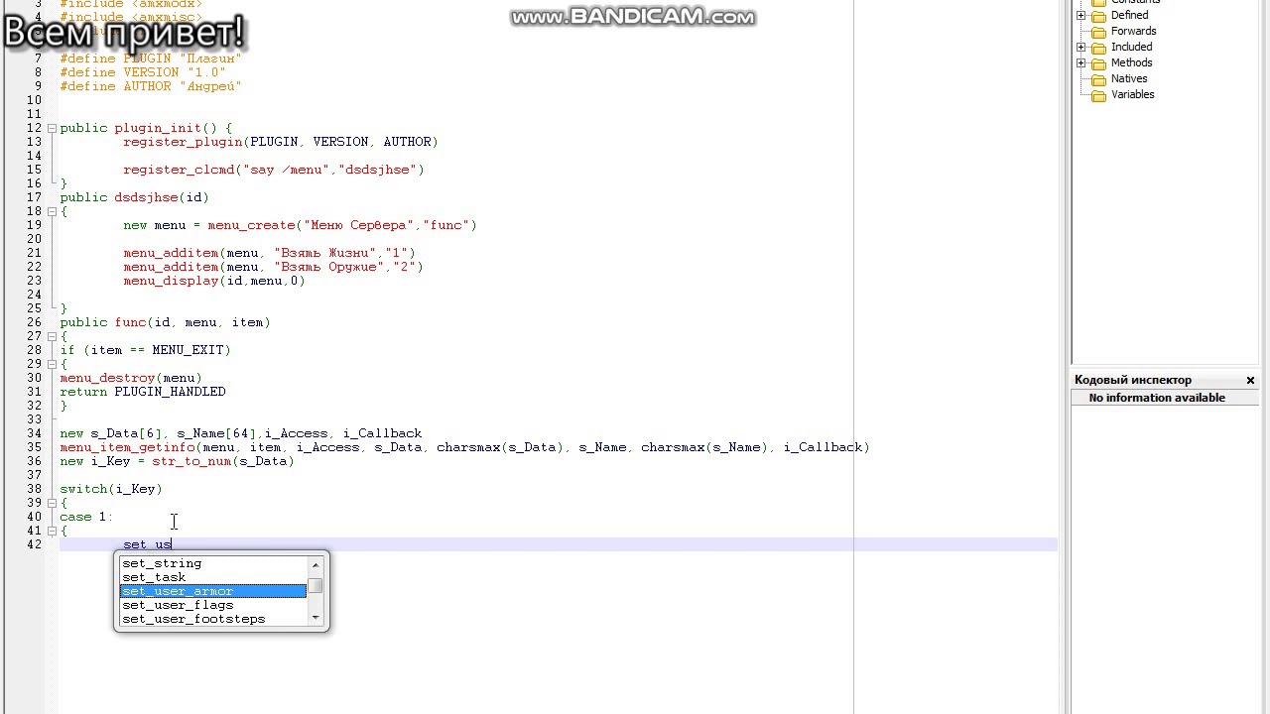Click the autocomplete list scroll-down arrow
1270x714 pixels.
pyautogui.click(x=316, y=618)
